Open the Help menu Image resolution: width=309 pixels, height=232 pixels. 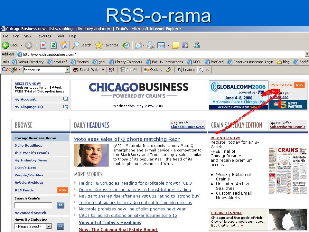pos(72,36)
